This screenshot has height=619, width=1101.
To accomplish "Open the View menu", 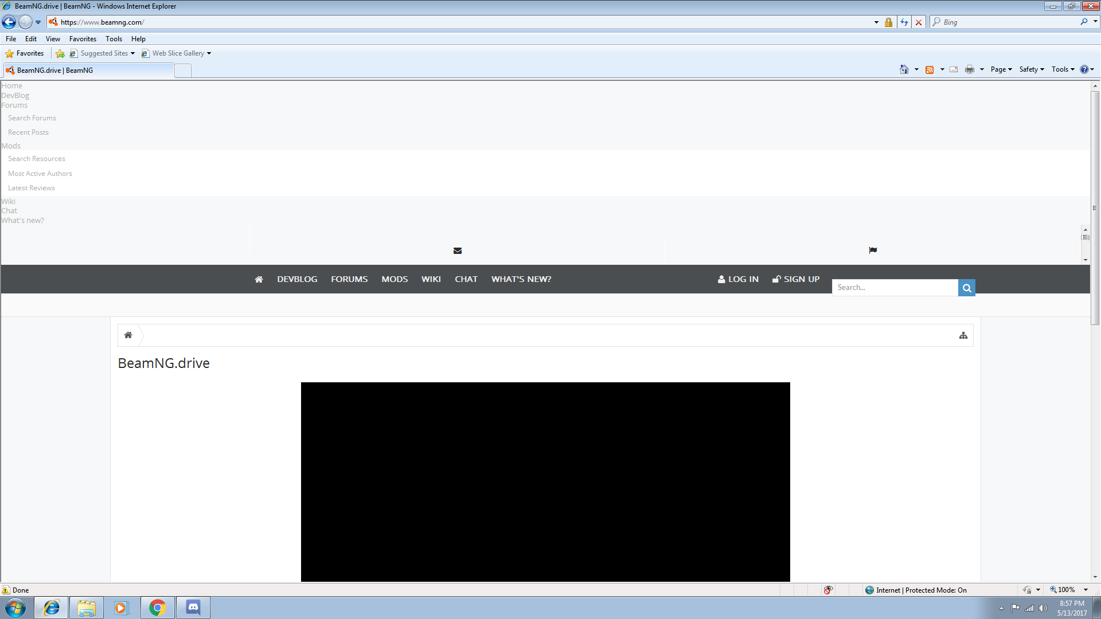I will tap(53, 39).
